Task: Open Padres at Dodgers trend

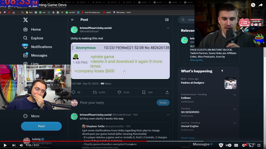Action: coord(192,83)
